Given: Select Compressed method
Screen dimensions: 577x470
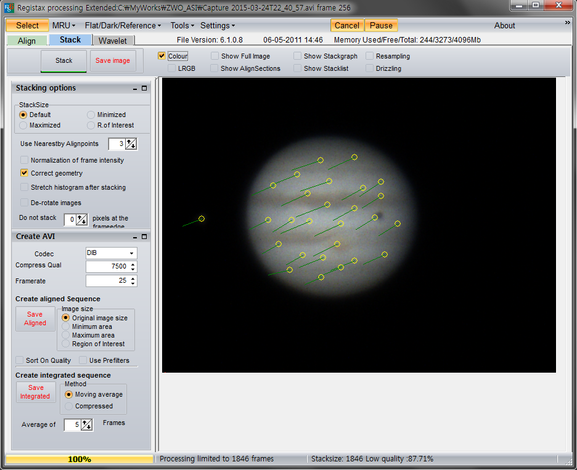Looking at the screenshot, I should point(69,407).
